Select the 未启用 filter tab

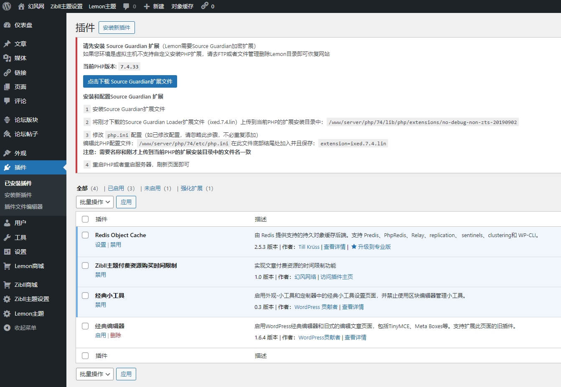tap(152, 188)
